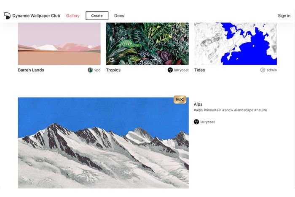The height and width of the screenshot is (197, 295).
Task: Open the large Alps mountain wallpaper image
Action: [x=103, y=143]
